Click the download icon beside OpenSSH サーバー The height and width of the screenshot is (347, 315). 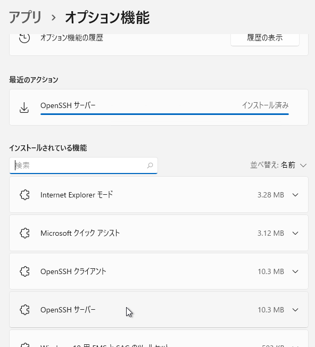24,108
